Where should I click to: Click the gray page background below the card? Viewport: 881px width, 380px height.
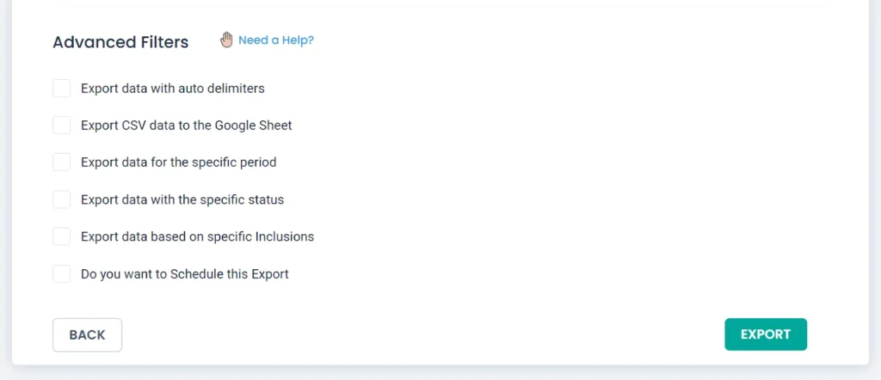(439, 373)
